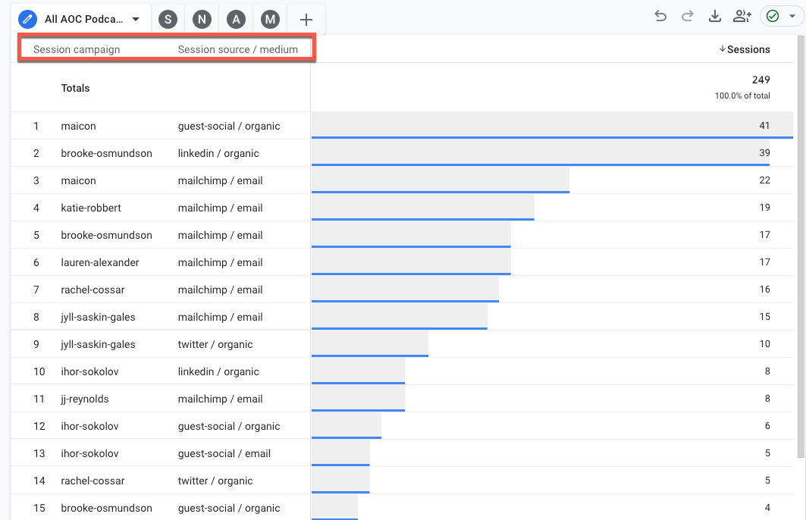806x520 pixels.
Task: Select jj-reynolds campaign cell
Action: 85,398
